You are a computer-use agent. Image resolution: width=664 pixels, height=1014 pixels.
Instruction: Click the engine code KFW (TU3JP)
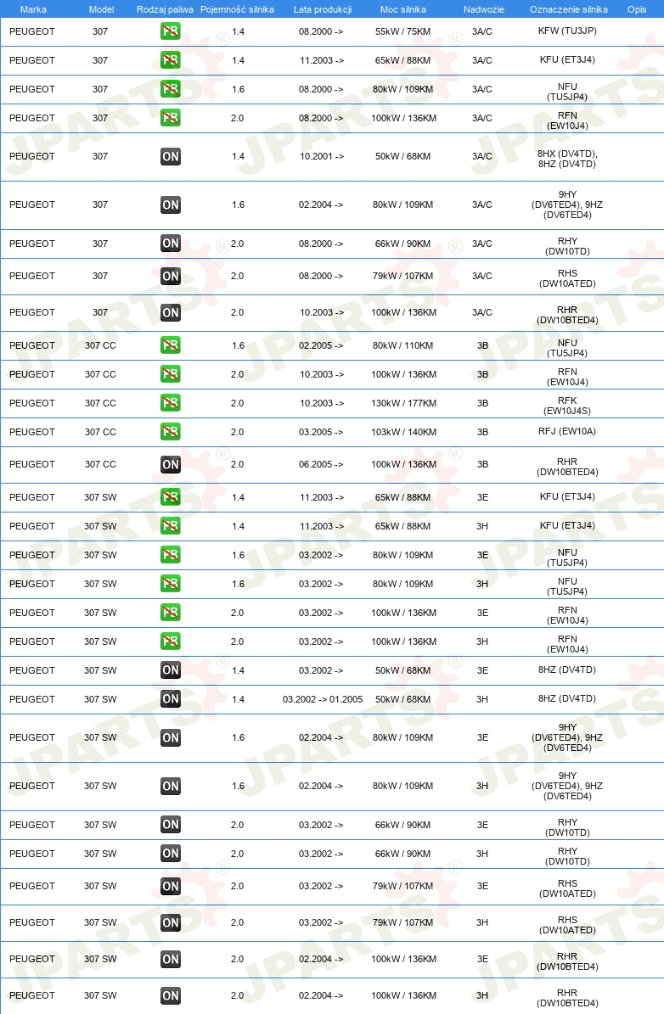click(x=567, y=31)
